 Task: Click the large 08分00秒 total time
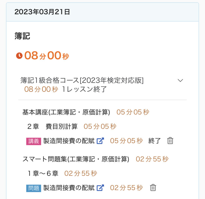[x=47, y=56]
